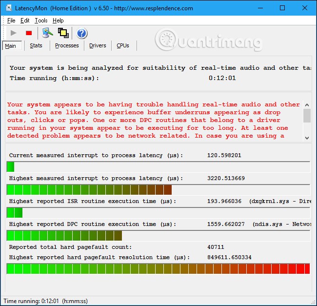Viewport: 317px width, 306px height.
Task: Open the Edit menu
Action: (25, 20)
